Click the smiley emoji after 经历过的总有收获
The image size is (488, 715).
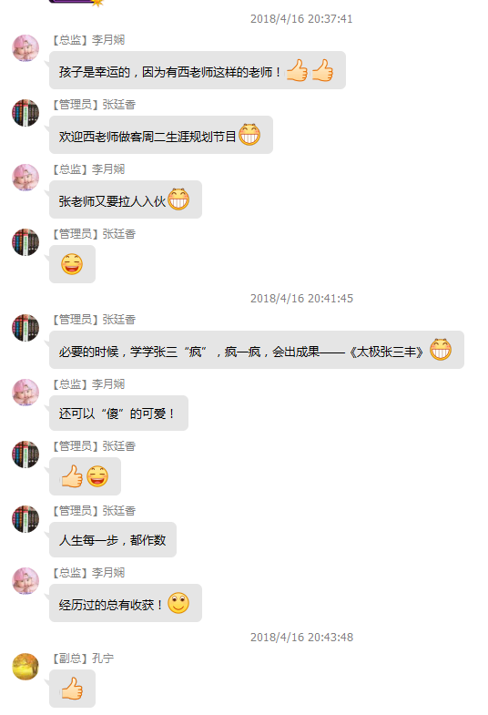178,603
